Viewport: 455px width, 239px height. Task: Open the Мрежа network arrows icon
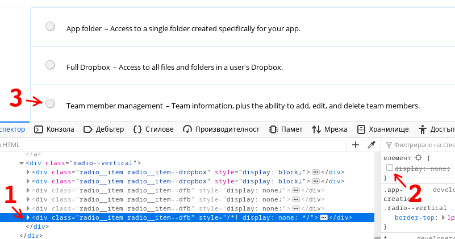pos(317,129)
